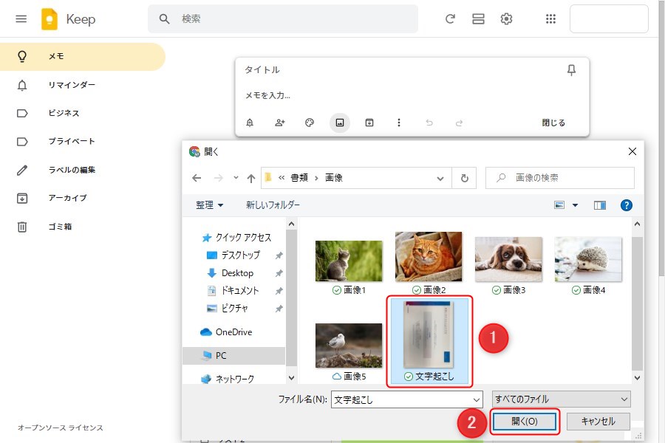
Task: Pin the note using pin icon
Action: (x=570, y=70)
